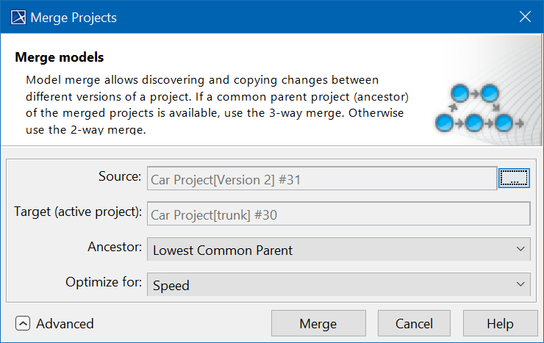Image resolution: width=544 pixels, height=343 pixels.
Task: Click the Source label
Action: click(119, 176)
